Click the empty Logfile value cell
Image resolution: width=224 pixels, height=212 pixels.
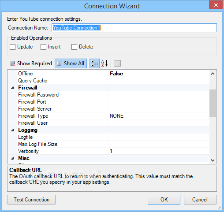pos(159,137)
